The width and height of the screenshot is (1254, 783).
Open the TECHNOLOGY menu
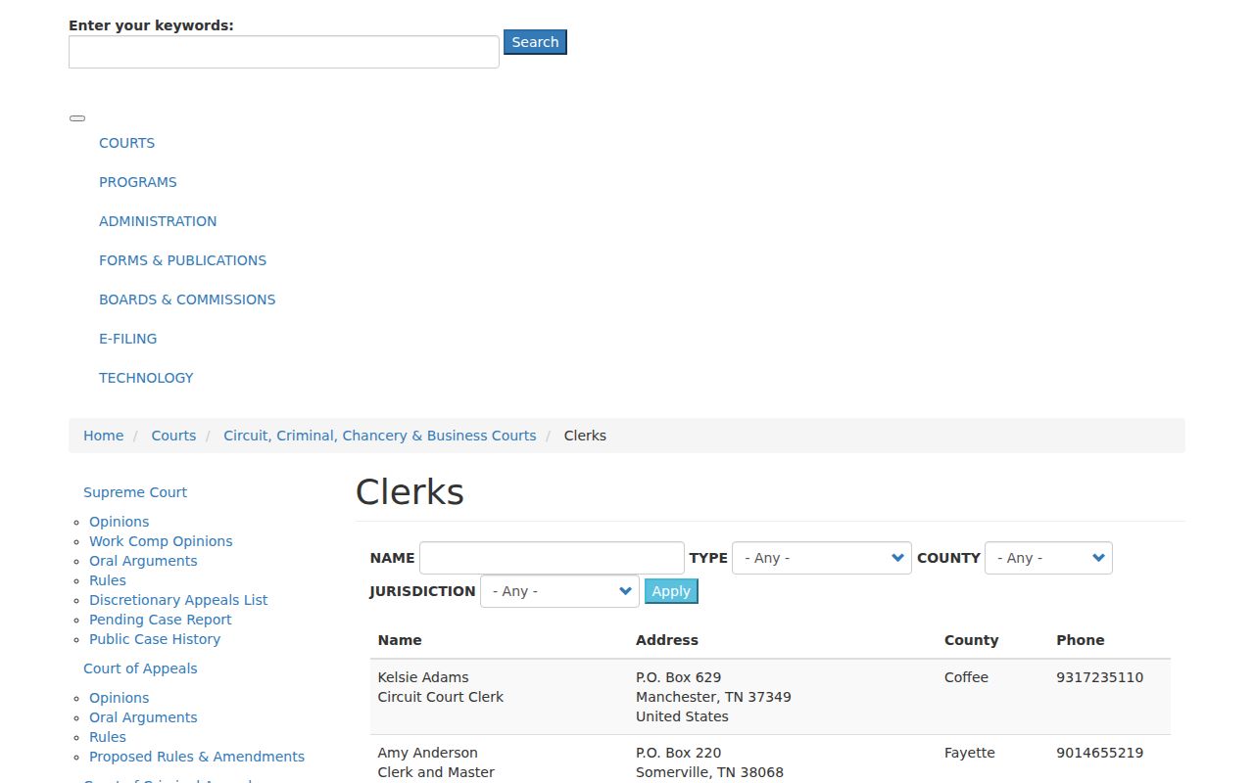[x=146, y=378]
